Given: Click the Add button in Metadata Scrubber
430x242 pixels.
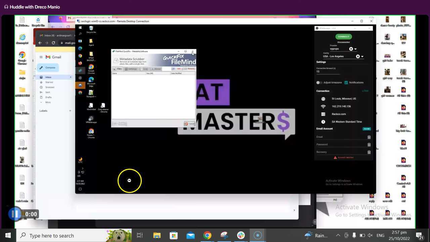Looking at the screenshot, I should [177, 69].
